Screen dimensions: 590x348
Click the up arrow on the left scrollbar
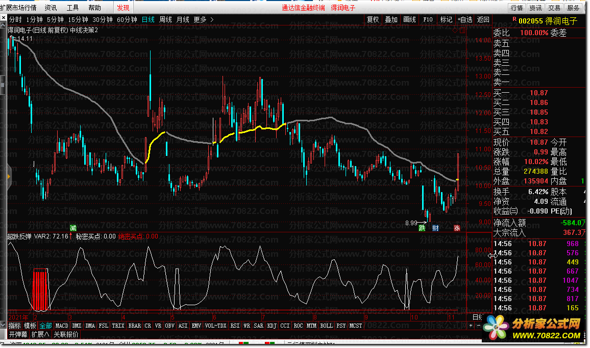click(x=3, y=25)
